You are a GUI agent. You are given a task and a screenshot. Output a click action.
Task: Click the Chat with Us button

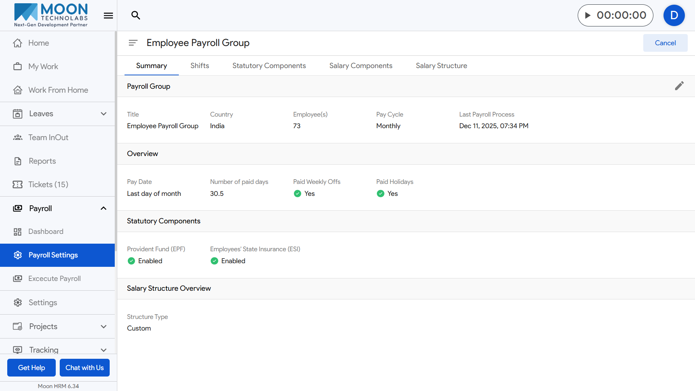click(84, 368)
